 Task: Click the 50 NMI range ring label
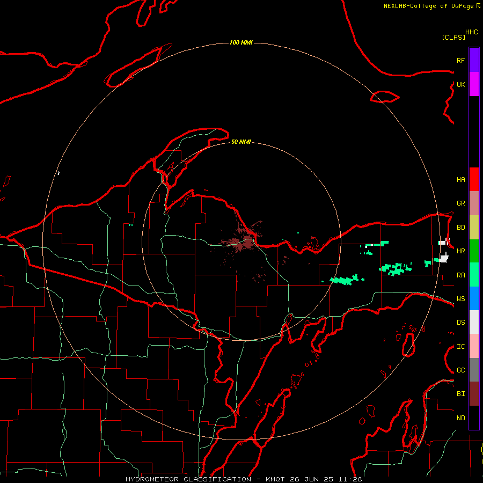click(x=241, y=142)
